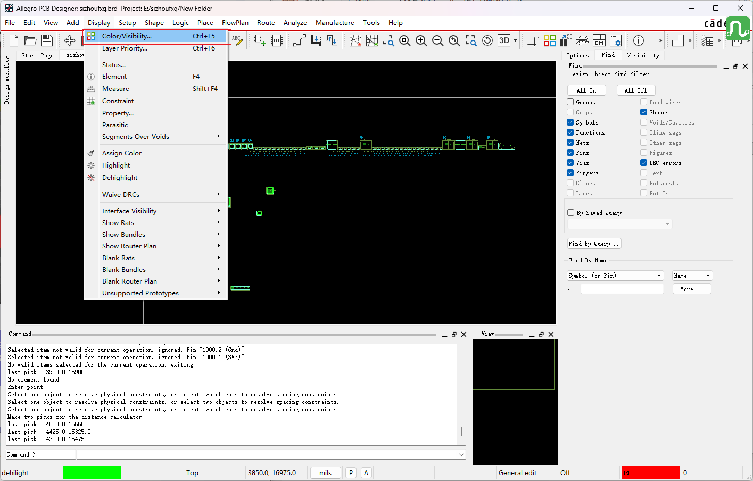
Task: Click the Refresh display icon
Action: pyautogui.click(x=487, y=40)
